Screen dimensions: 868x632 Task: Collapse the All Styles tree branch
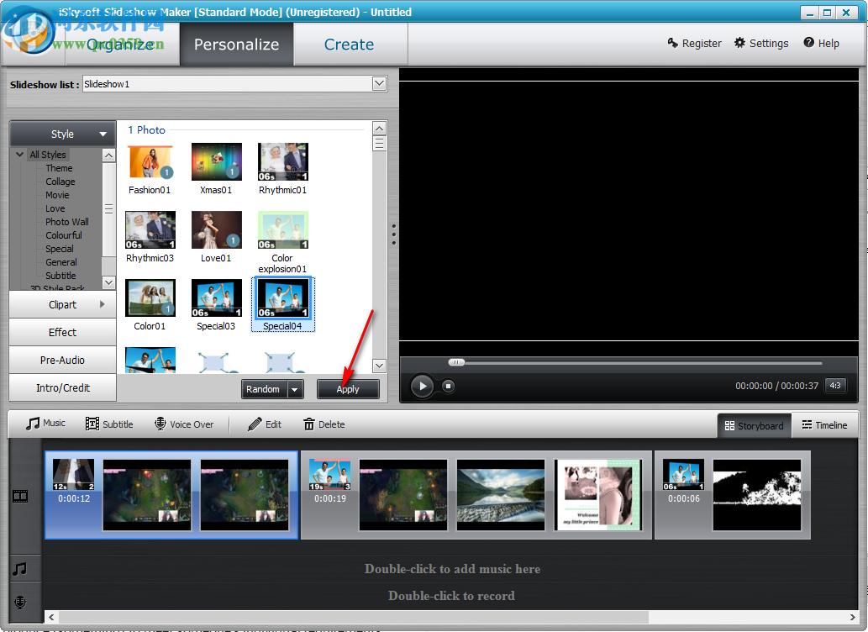19,155
